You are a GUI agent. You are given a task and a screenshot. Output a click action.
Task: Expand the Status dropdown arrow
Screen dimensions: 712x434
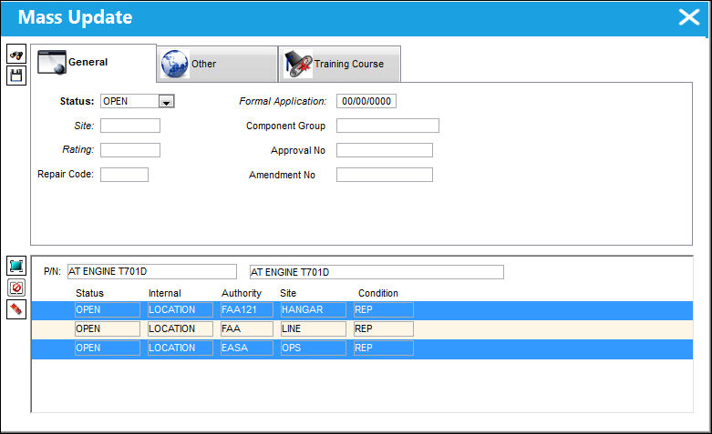tap(166, 102)
